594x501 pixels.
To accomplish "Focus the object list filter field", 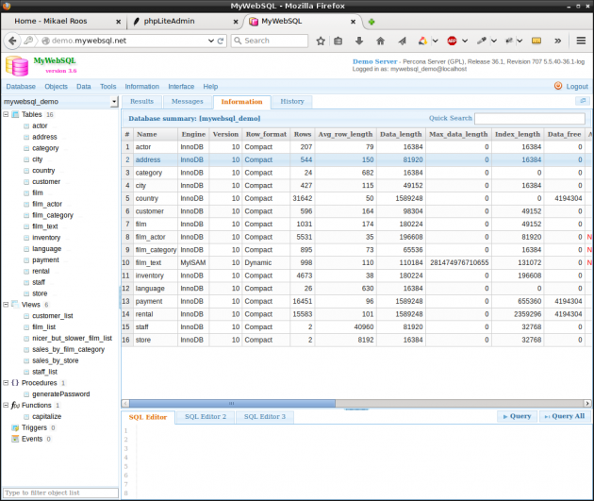I will coord(60,493).
